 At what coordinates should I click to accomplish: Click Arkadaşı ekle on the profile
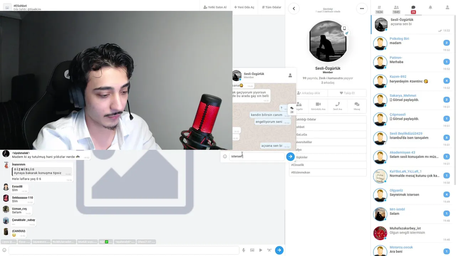(x=309, y=93)
